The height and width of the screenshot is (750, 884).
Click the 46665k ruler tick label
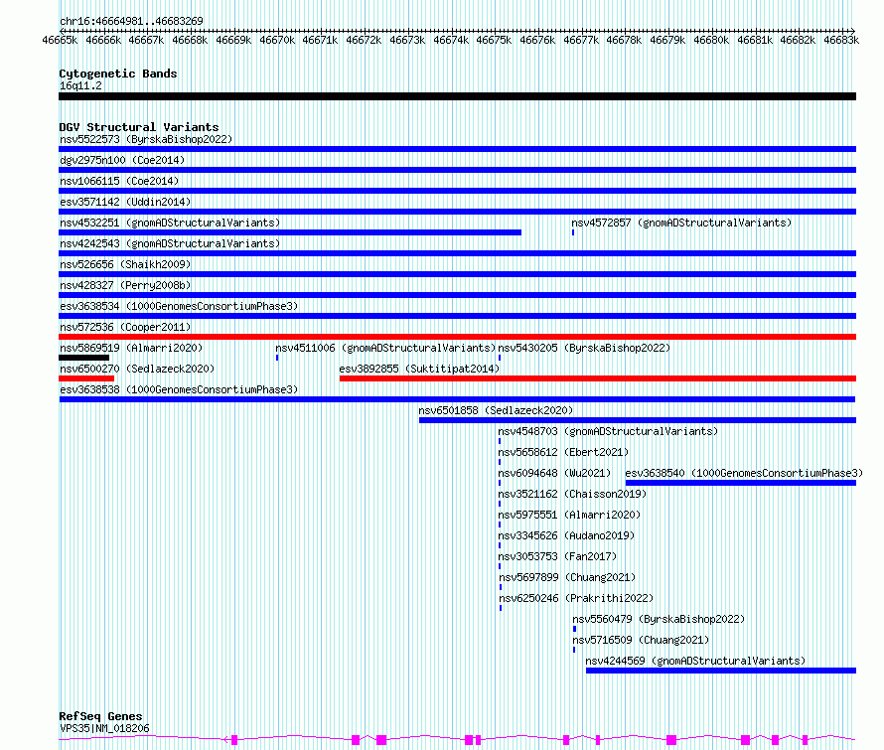coord(60,40)
